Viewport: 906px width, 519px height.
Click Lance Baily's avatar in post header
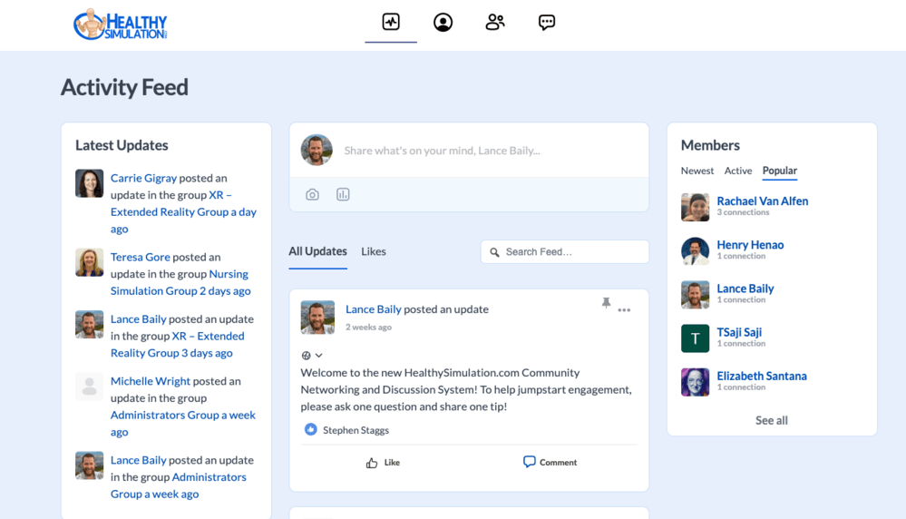[317, 318]
